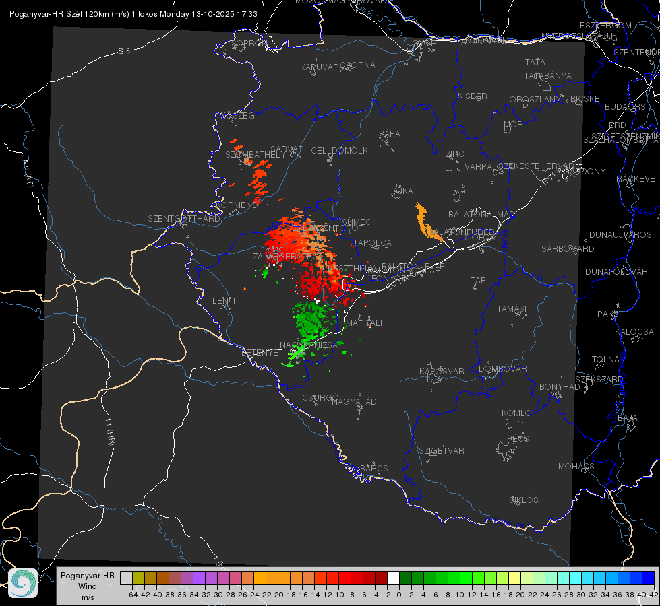Click the MOHÁCS town label

pyautogui.click(x=576, y=467)
